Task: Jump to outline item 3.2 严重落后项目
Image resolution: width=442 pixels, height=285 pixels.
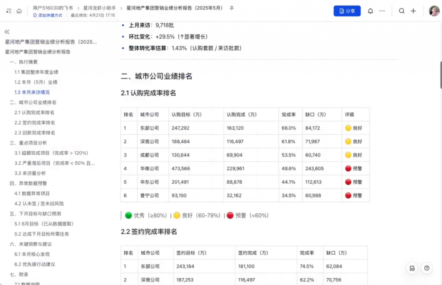Action: 54,163
